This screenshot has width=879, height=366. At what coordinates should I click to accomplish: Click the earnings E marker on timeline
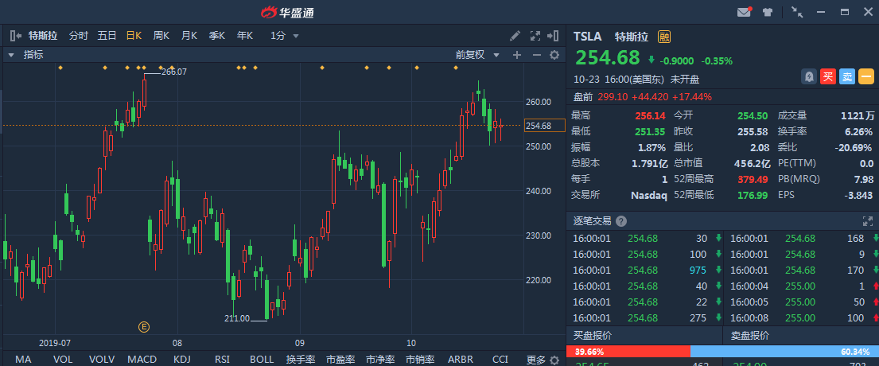point(144,326)
